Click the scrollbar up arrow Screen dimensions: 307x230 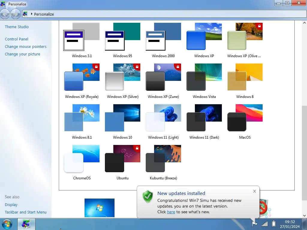pos(305,23)
